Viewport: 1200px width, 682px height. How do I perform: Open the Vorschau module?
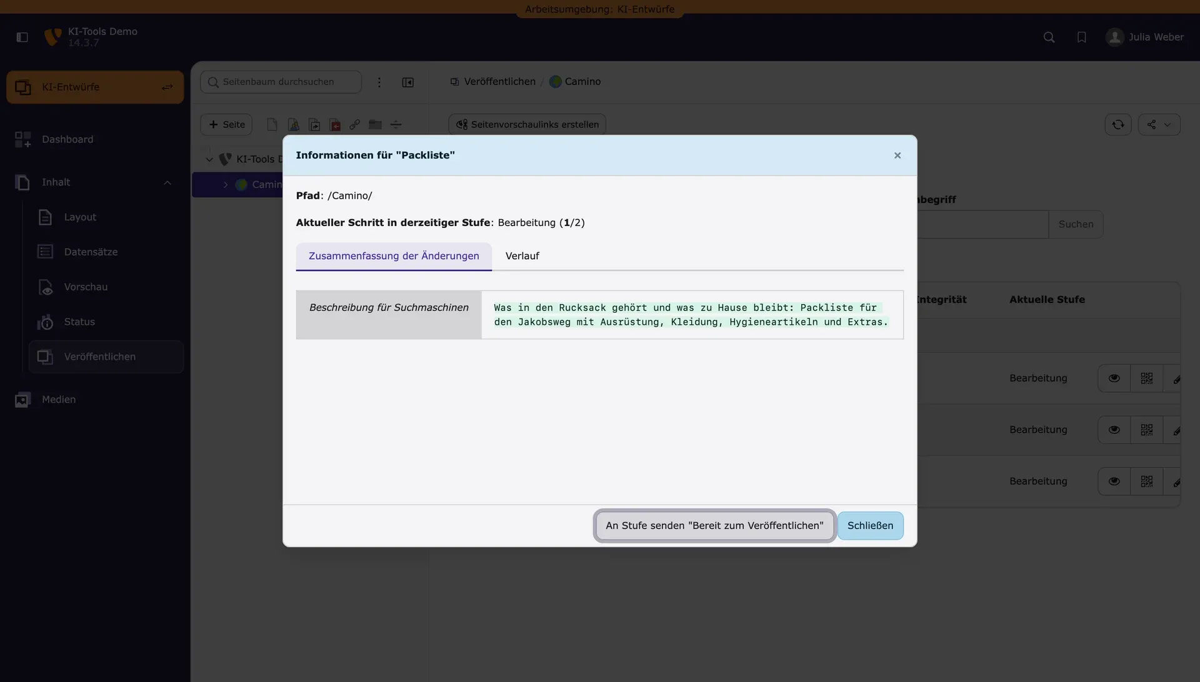coord(106,287)
